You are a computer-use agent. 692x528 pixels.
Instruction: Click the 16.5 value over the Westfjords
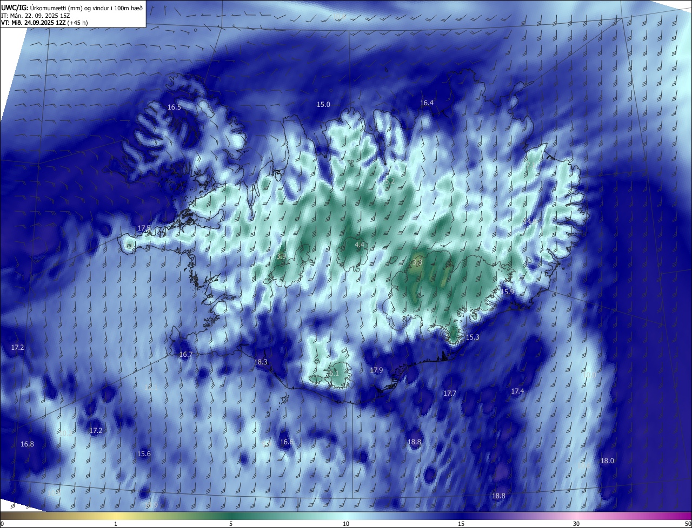[174, 107]
